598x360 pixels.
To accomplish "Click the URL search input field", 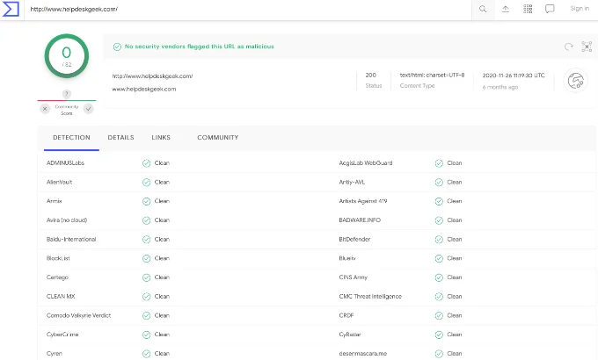I will click(x=248, y=9).
